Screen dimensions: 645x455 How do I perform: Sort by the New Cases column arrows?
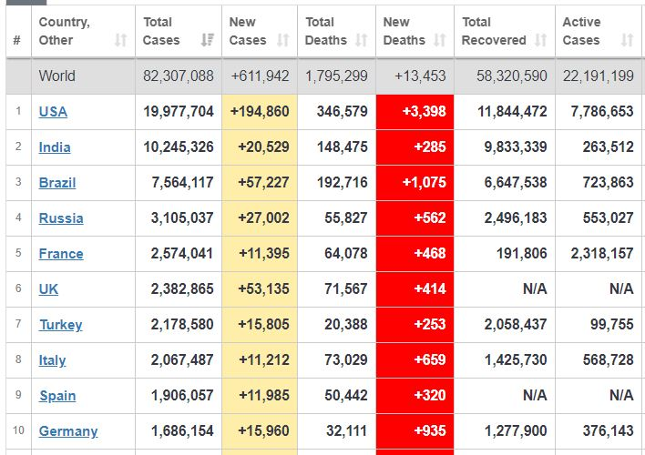click(x=283, y=40)
